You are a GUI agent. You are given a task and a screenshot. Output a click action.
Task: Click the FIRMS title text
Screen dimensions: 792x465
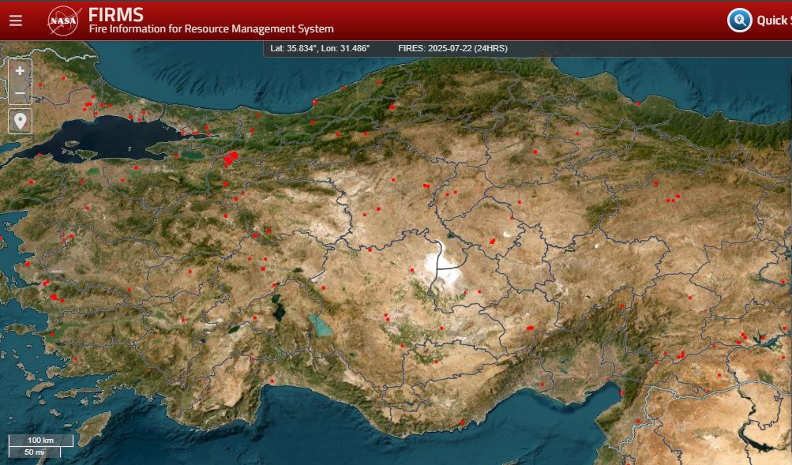(x=116, y=14)
